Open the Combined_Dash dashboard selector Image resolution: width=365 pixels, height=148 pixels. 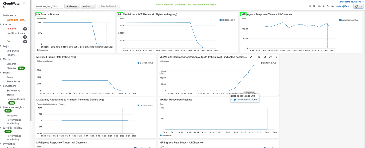(49, 6)
